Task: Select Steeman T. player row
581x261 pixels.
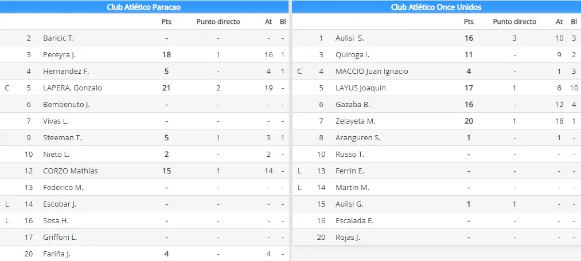Action: coord(144,137)
